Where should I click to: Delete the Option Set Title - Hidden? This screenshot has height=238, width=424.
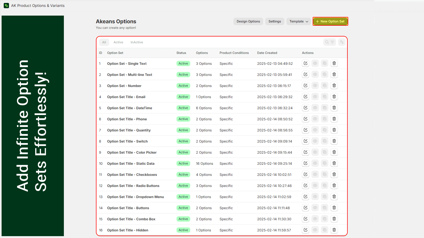point(334,230)
